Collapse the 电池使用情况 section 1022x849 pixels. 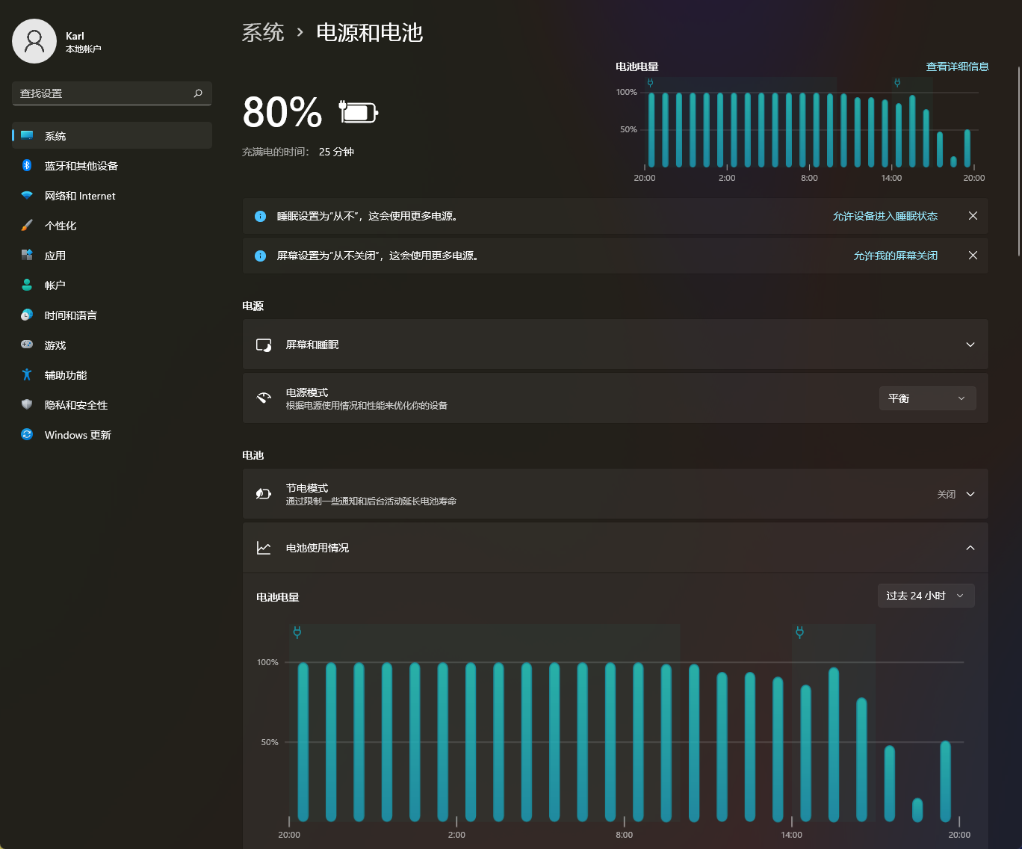click(970, 548)
